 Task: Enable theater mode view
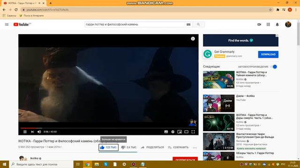187,132
